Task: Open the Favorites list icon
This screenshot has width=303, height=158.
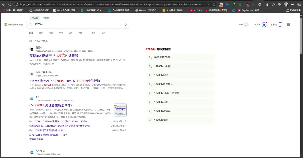Action: [273, 4]
